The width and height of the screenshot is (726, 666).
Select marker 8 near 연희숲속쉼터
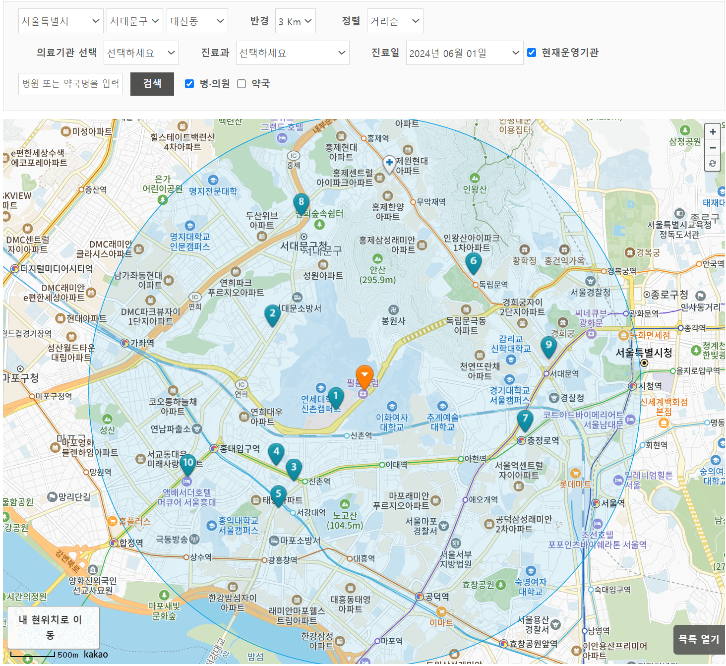302,202
